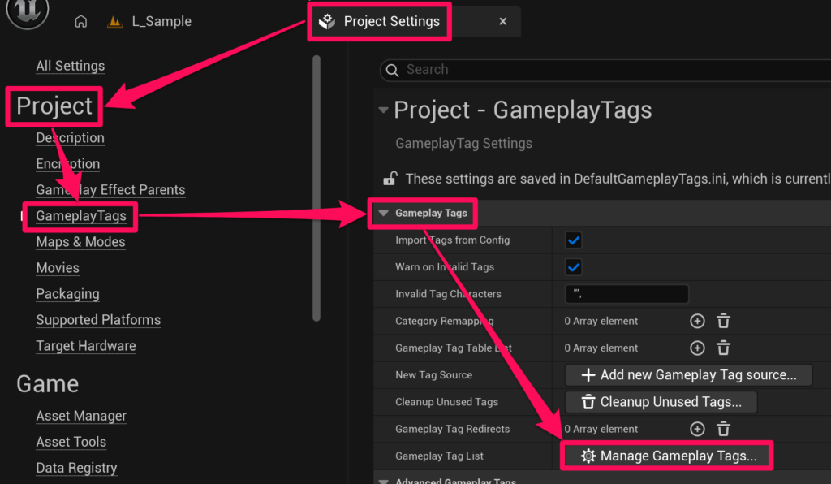Toggle Import Tags from Config checkbox

coord(574,240)
